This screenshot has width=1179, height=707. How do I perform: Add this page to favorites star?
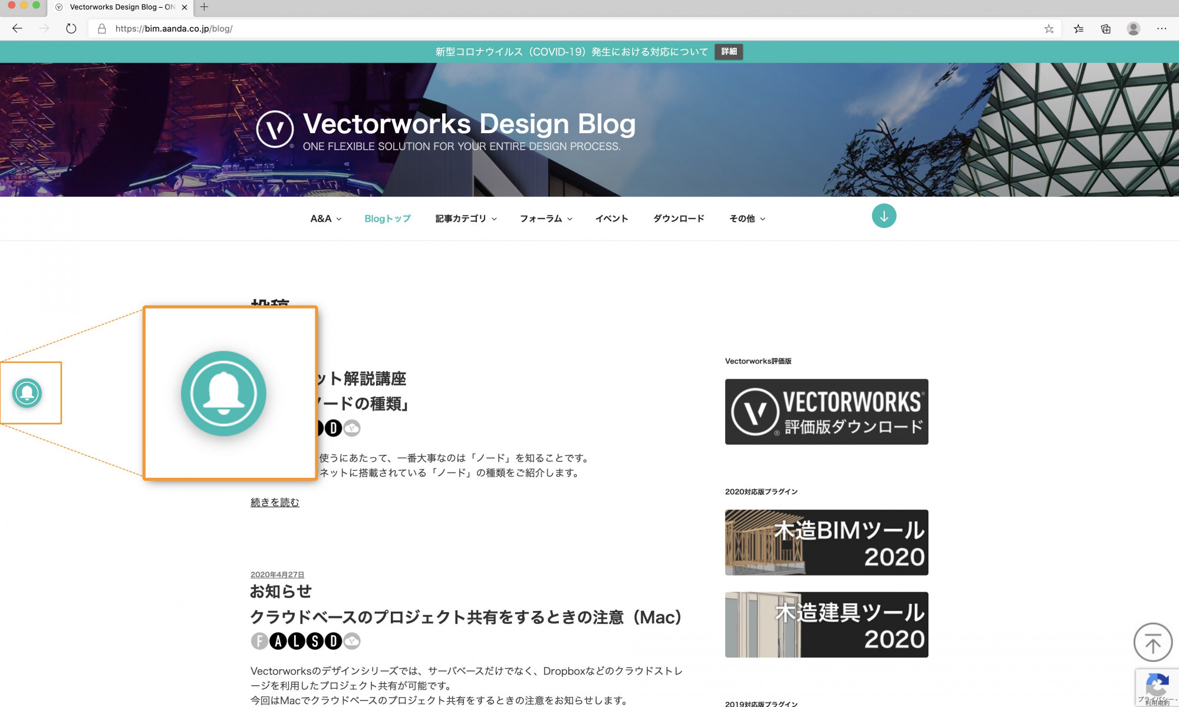pyautogui.click(x=1049, y=28)
